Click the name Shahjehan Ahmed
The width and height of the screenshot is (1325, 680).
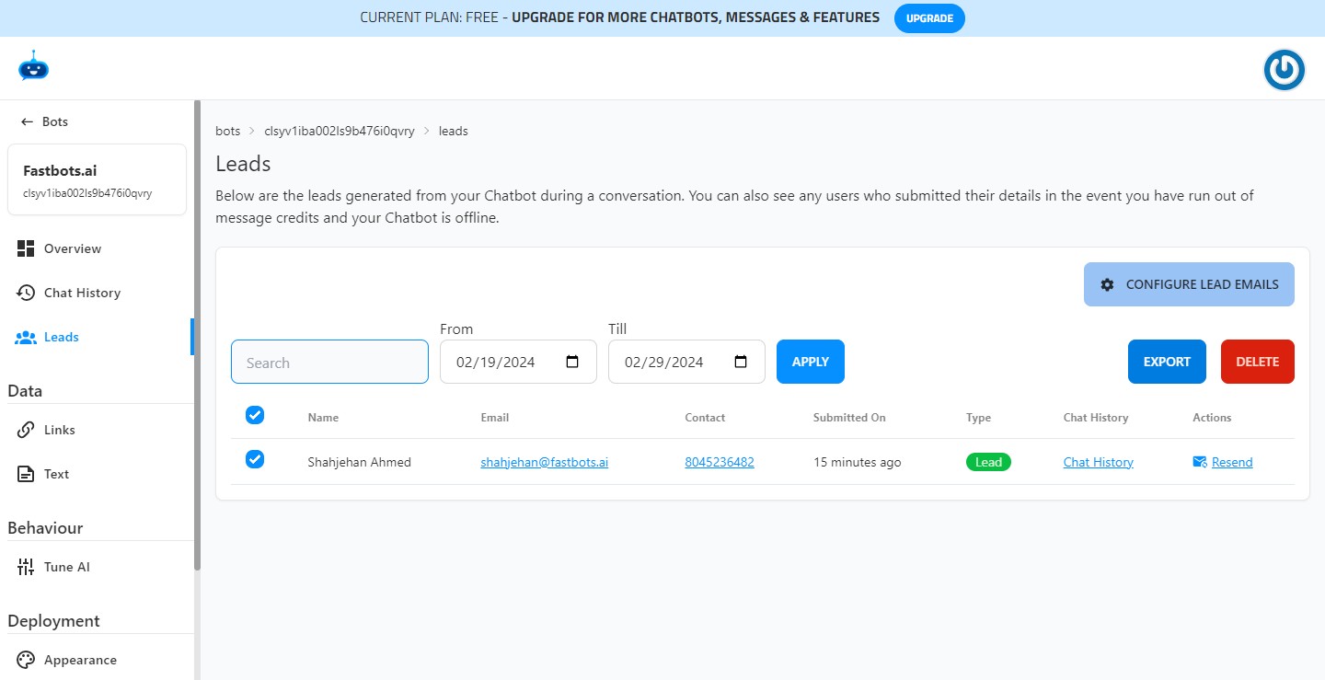click(x=359, y=462)
